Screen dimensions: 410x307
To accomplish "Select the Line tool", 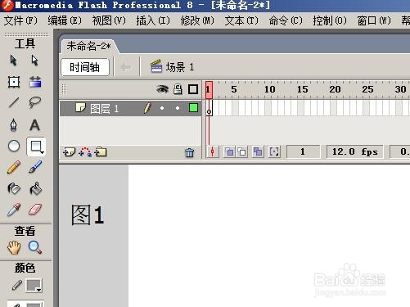I will coord(14,102).
